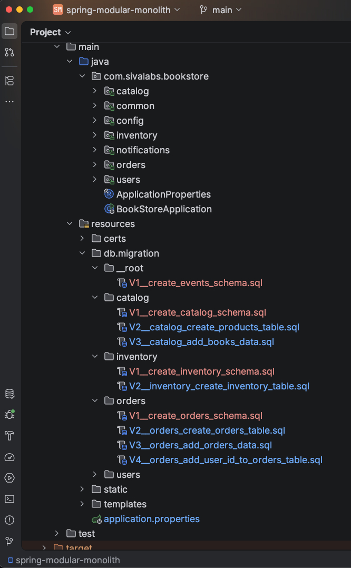Expand the templates folder

(x=82, y=504)
